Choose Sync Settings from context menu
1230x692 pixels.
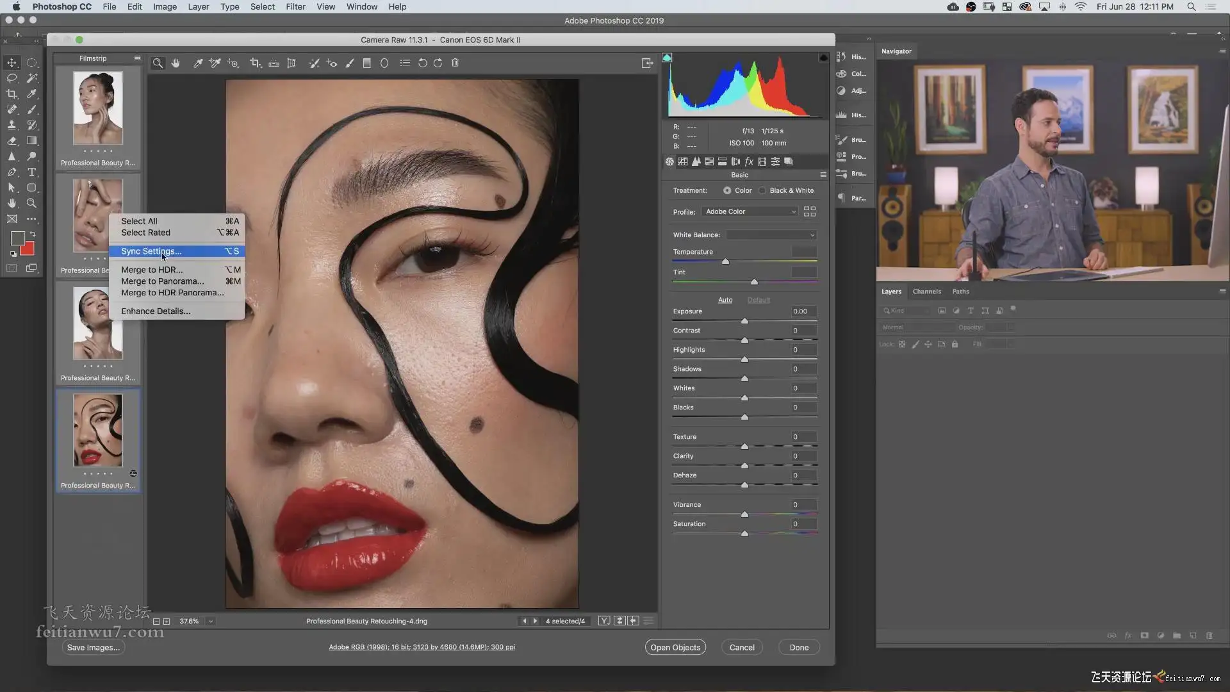pyautogui.click(x=151, y=251)
